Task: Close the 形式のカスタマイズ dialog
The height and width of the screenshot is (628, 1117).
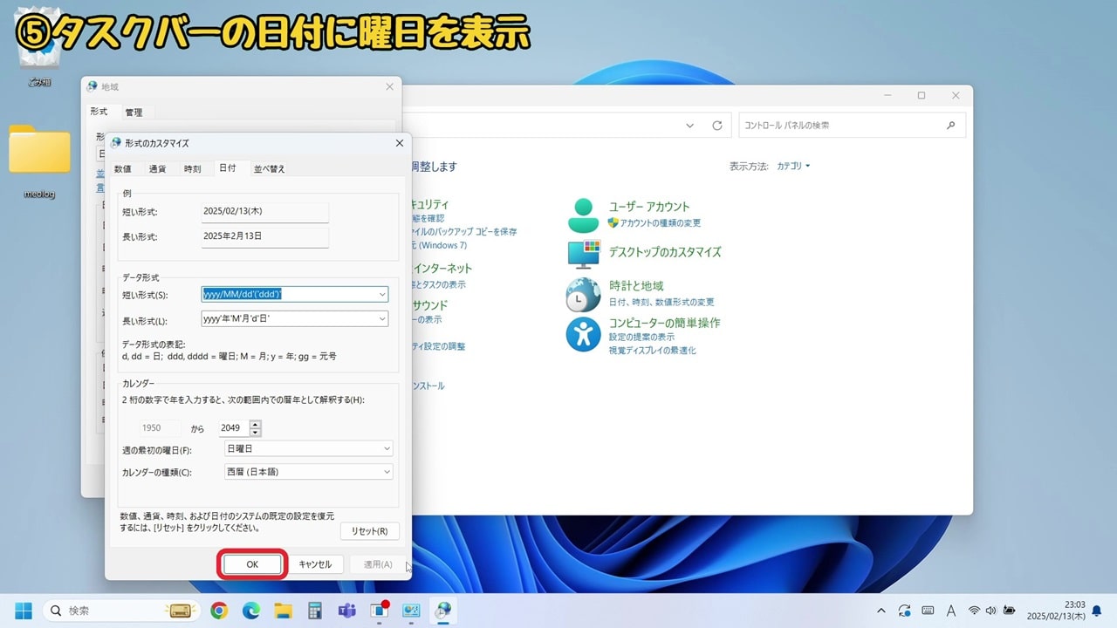Action: click(x=400, y=143)
